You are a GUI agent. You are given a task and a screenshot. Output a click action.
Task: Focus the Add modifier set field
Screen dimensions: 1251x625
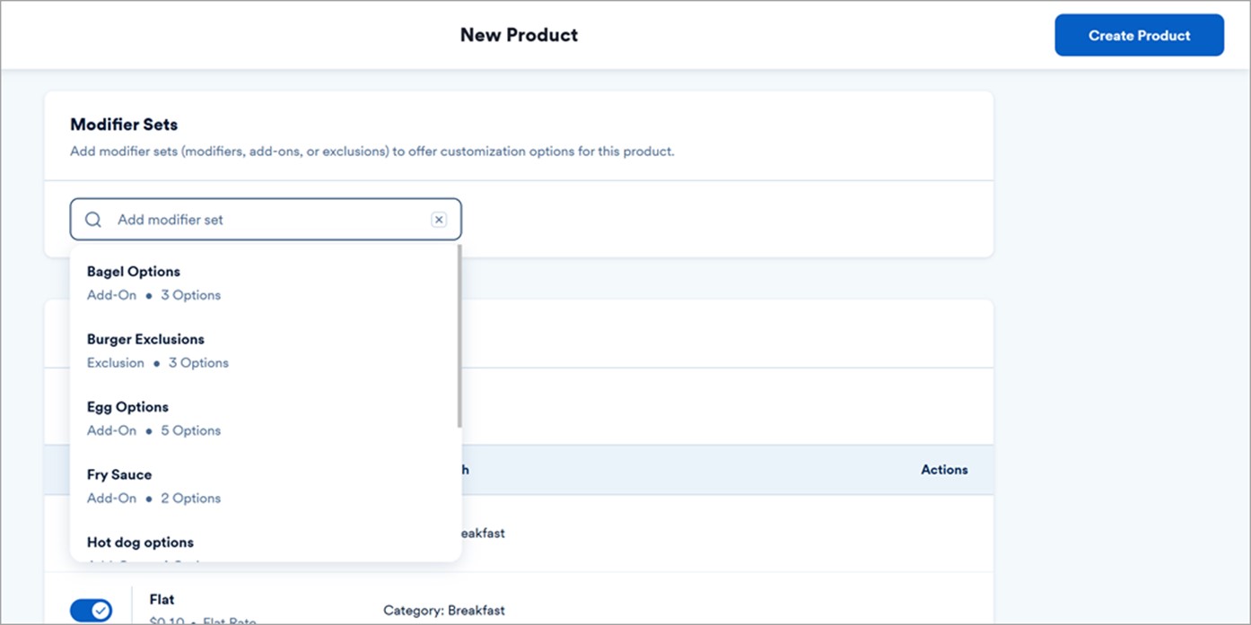266,220
